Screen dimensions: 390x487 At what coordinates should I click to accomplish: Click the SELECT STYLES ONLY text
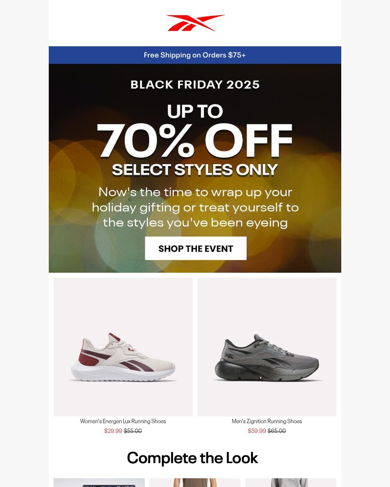[195, 169]
